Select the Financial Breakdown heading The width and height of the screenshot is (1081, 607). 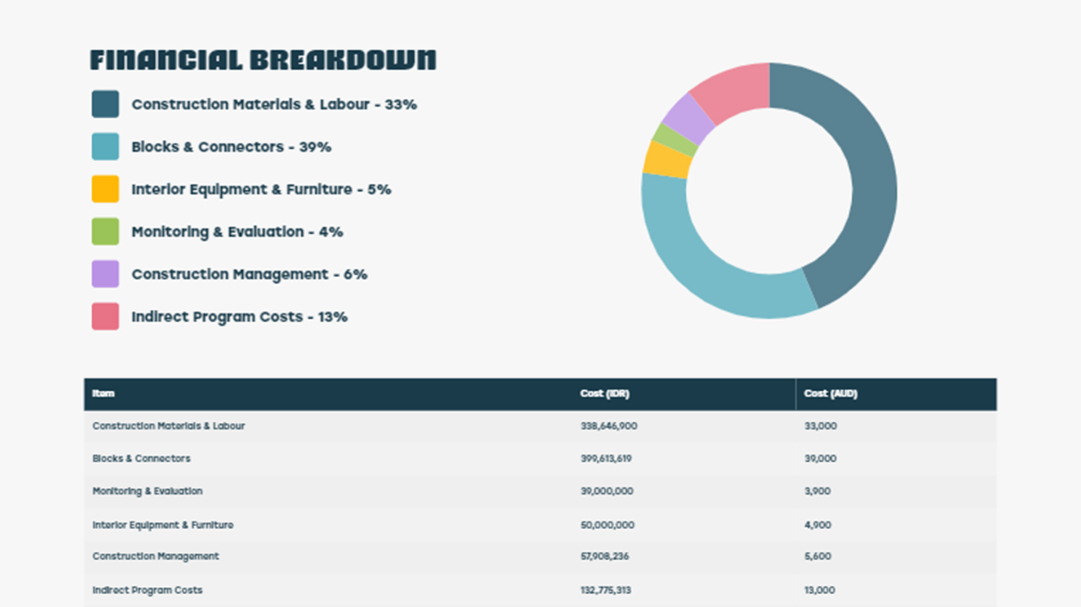(x=263, y=60)
